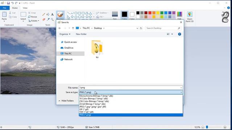232x130 pixels.
Task: Click the Redo arrow in Paint's title bar
Action: tap(16, 3)
